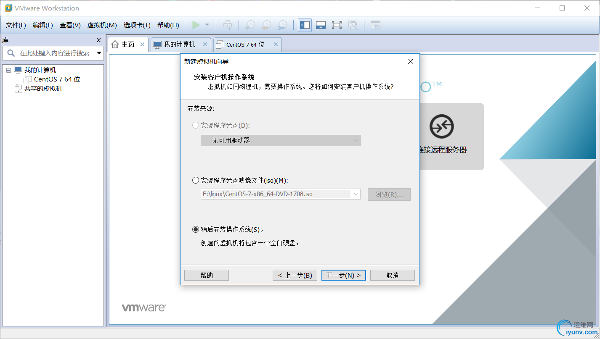
Task: Click the 连接远程服务器 tile icon
Action: 441,126
